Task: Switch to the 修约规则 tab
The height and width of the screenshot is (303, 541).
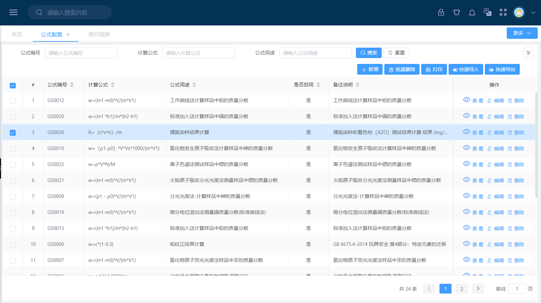Action: 99,34
